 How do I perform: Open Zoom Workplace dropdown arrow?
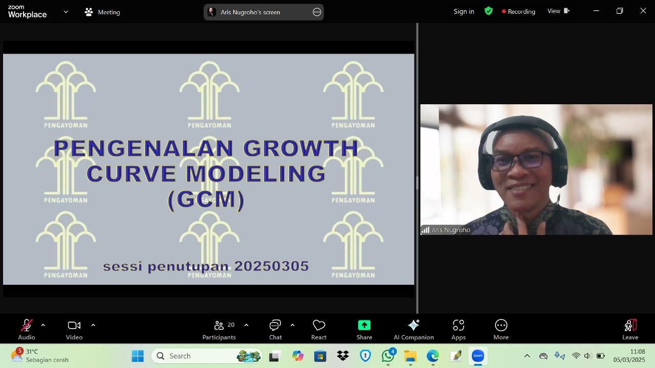[65, 12]
